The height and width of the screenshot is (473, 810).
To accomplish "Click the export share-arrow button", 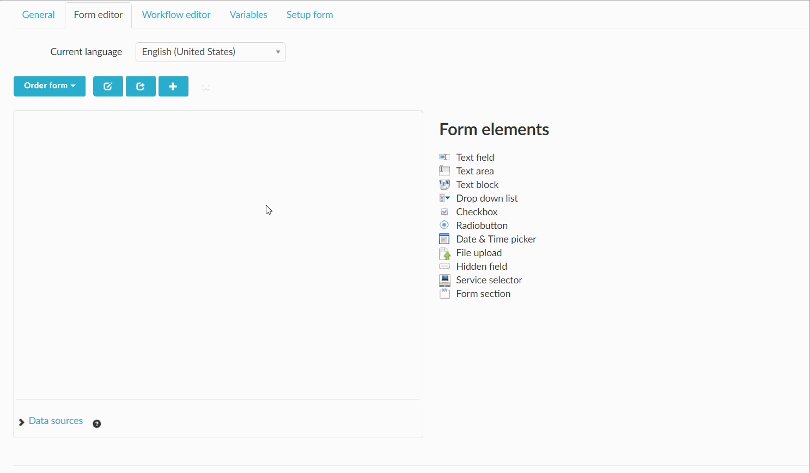I will pyautogui.click(x=141, y=86).
